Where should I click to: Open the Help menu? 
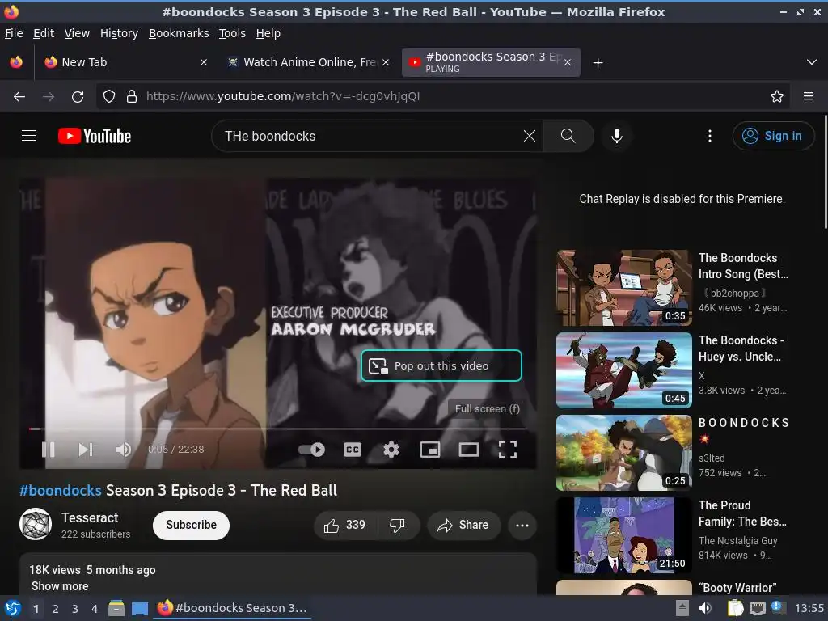(268, 33)
